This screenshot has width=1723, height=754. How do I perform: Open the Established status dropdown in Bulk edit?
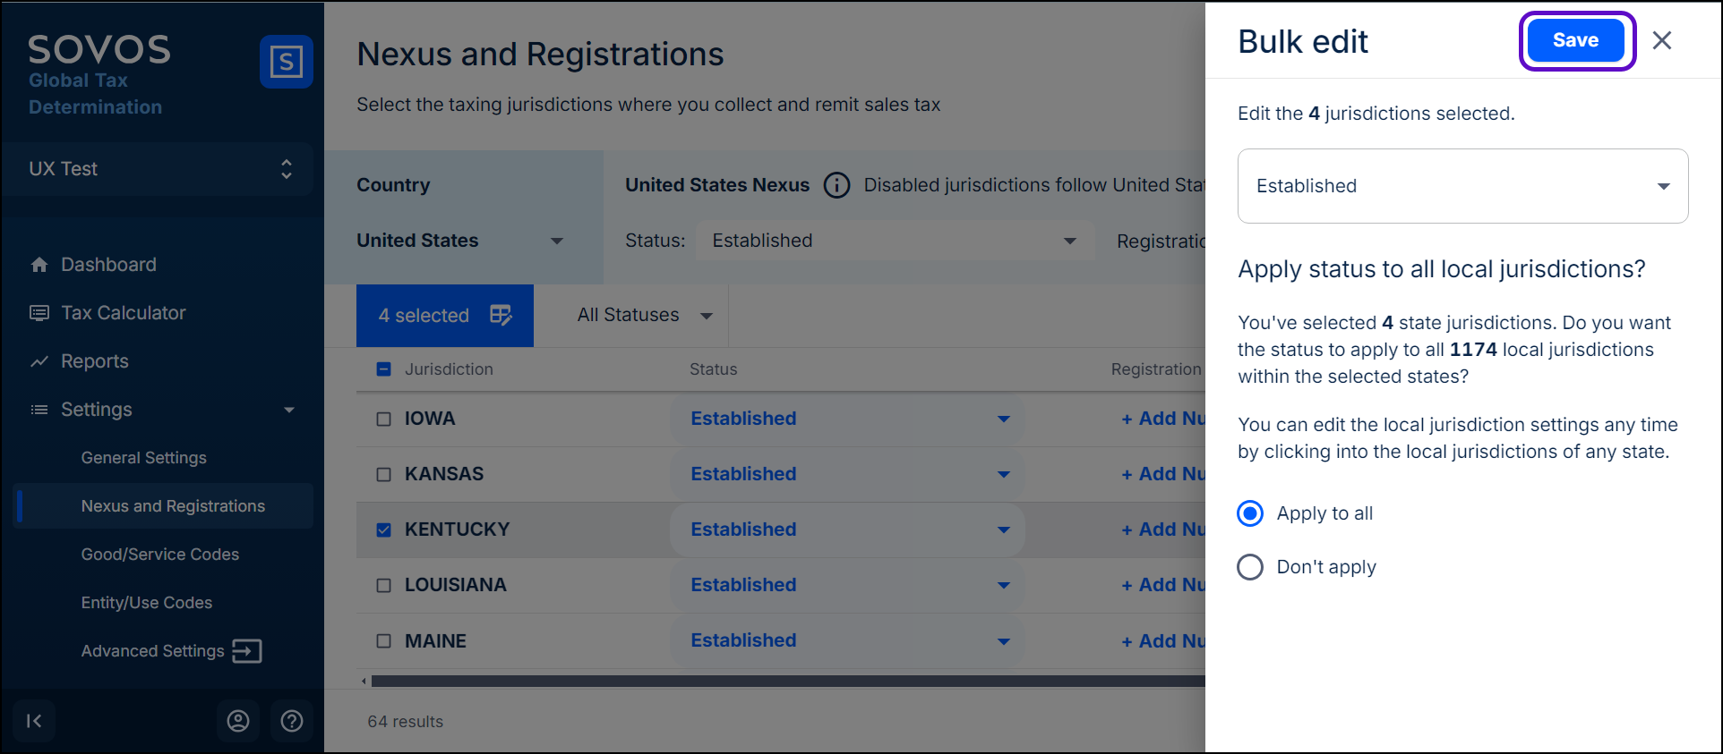pos(1462,186)
